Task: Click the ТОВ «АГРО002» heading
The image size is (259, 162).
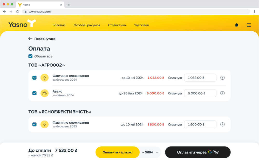Action: click(x=46, y=65)
